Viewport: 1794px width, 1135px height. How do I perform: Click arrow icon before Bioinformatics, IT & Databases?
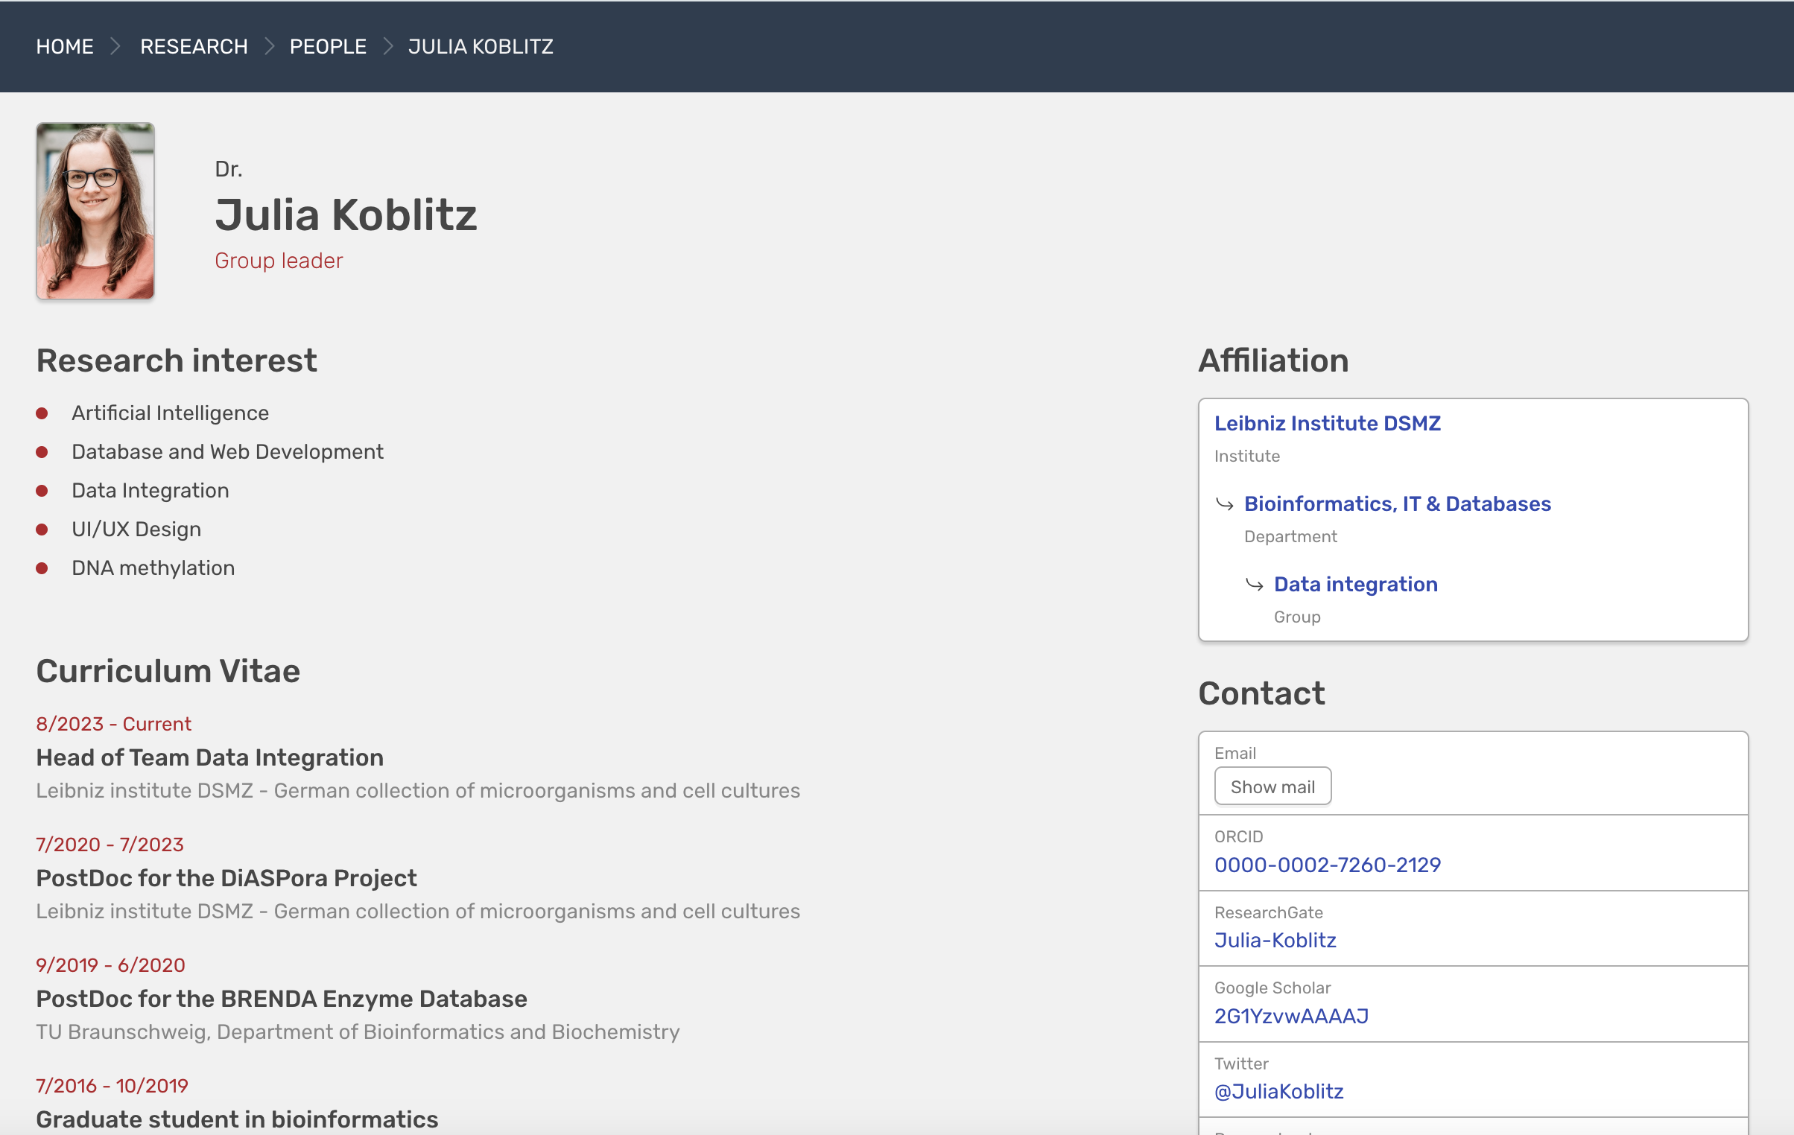1224,504
